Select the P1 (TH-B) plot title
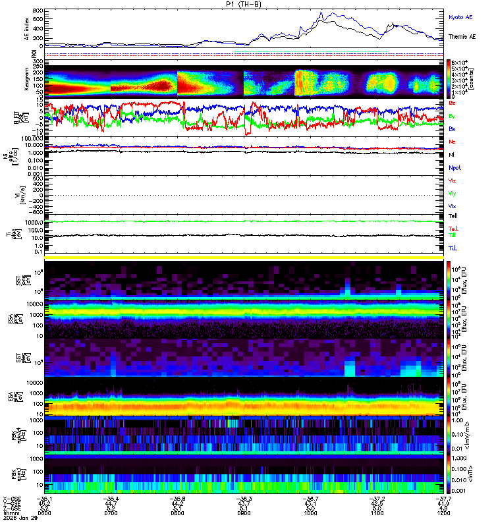This screenshot has height=527, width=494. point(244,4)
